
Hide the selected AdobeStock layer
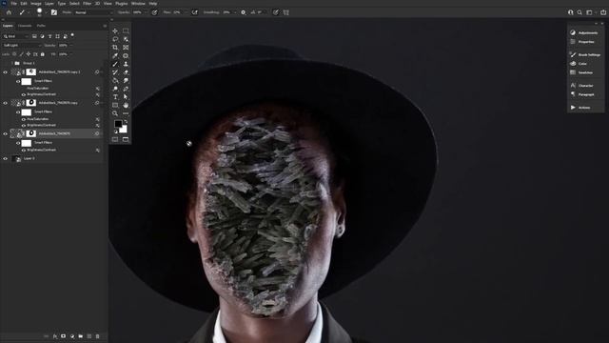tap(5, 133)
